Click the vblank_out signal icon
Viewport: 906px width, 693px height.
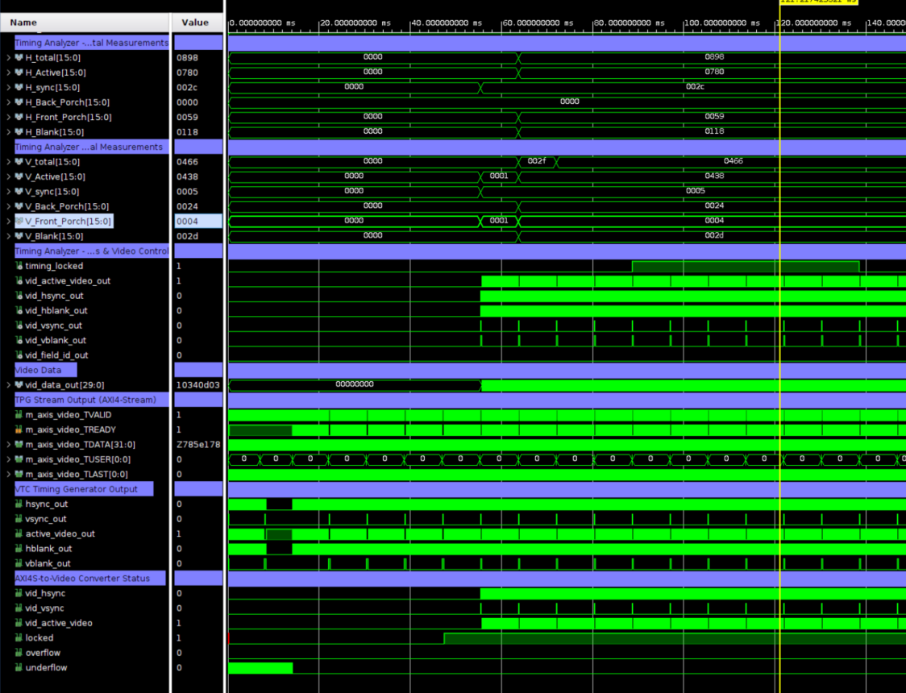click(19, 563)
